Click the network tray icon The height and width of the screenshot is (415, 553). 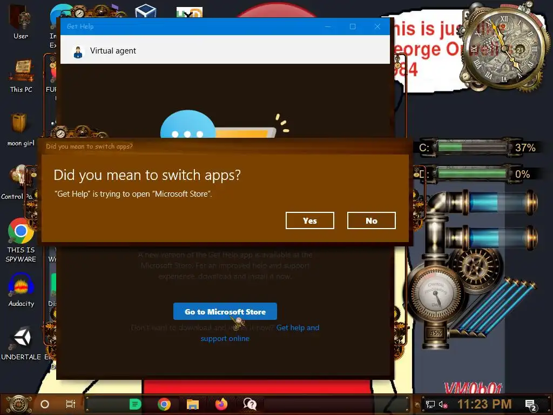pyautogui.click(x=430, y=404)
